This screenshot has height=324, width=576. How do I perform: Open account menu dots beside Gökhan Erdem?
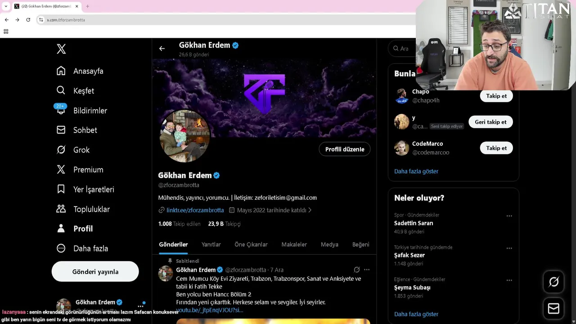141,306
